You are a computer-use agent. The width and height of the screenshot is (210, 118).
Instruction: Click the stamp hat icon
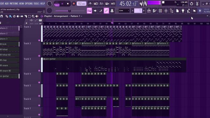[x=112, y=11]
